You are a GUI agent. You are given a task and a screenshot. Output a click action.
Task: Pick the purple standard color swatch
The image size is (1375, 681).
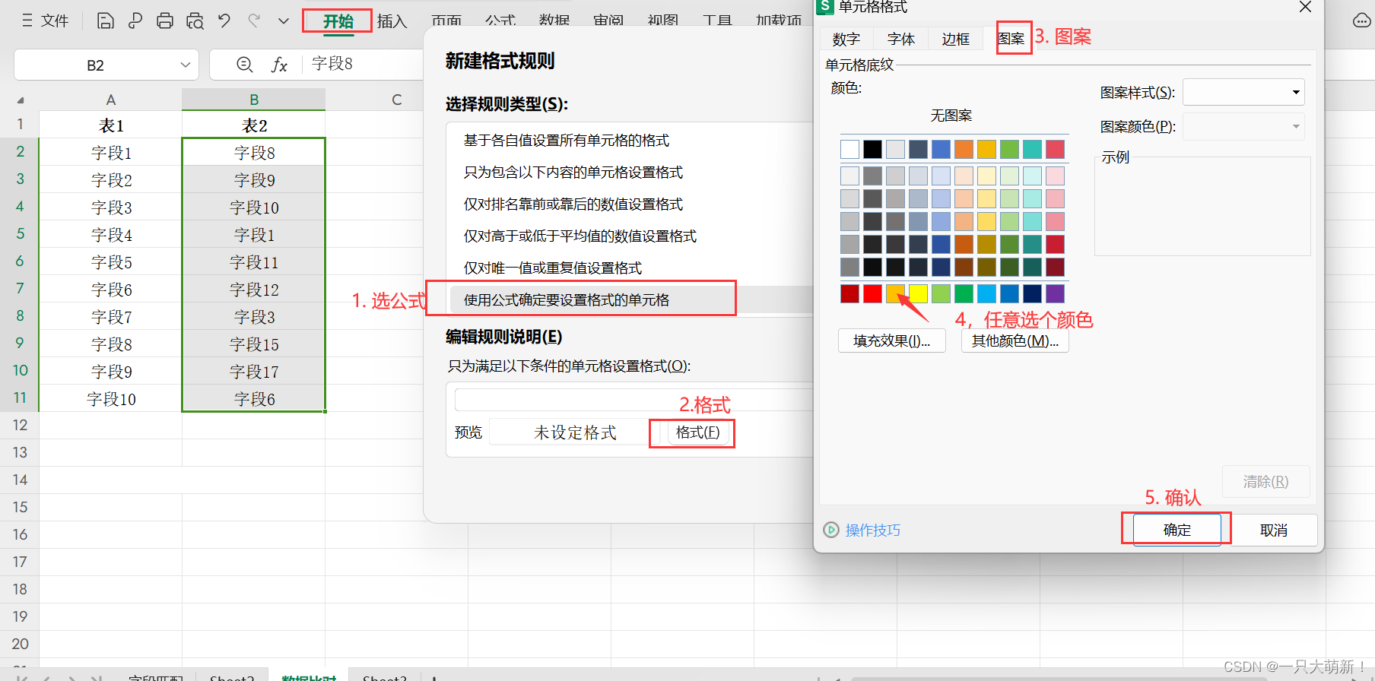click(x=1055, y=293)
